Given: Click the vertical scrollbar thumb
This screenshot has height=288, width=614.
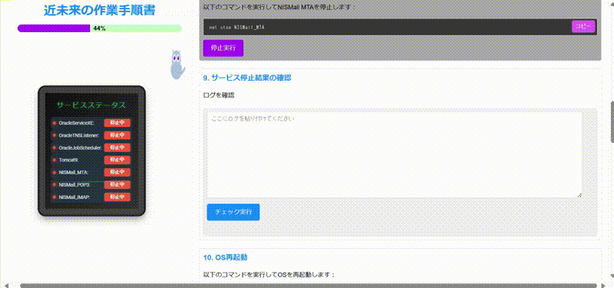Looking at the screenshot, I should coord(612,122).
